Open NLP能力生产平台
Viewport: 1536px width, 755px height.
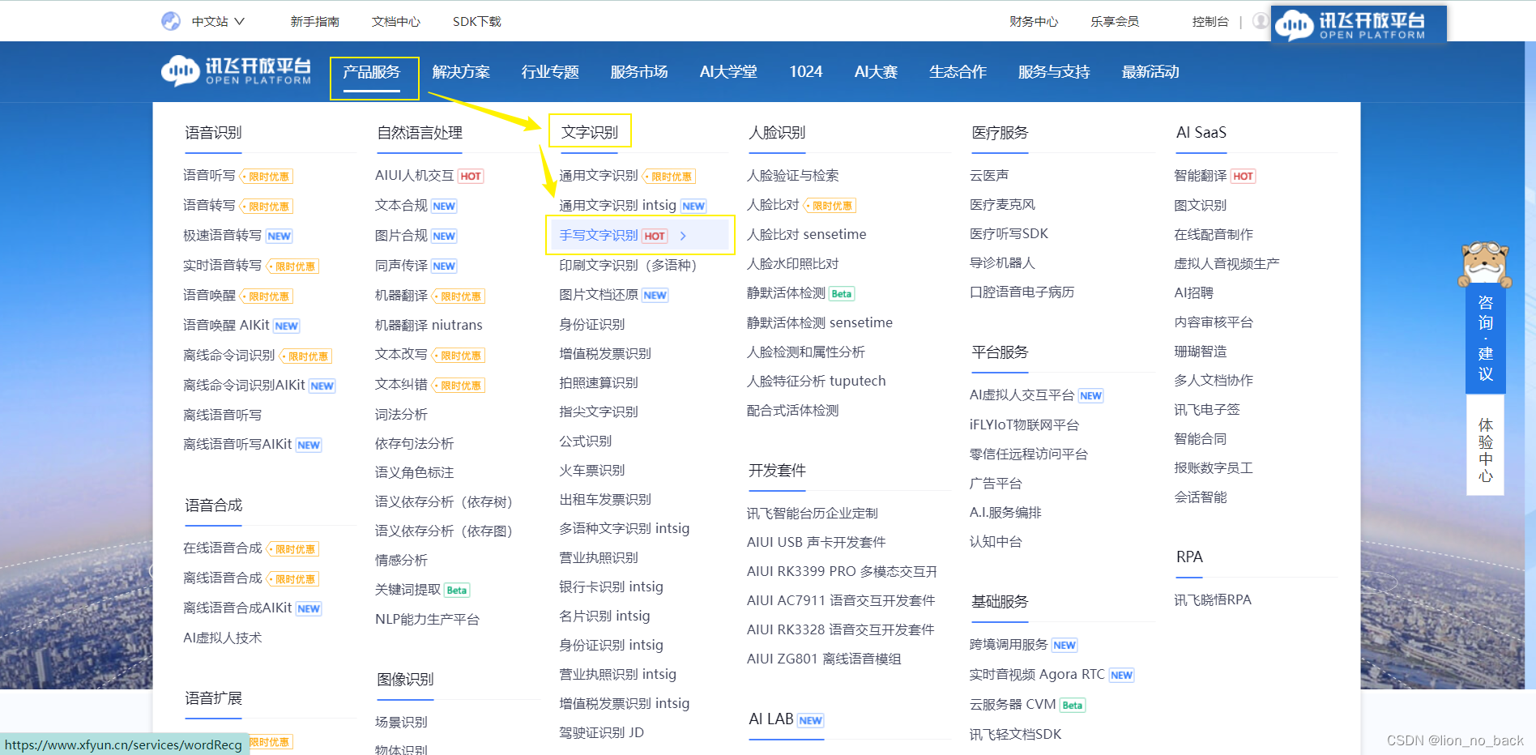[427, 619]
